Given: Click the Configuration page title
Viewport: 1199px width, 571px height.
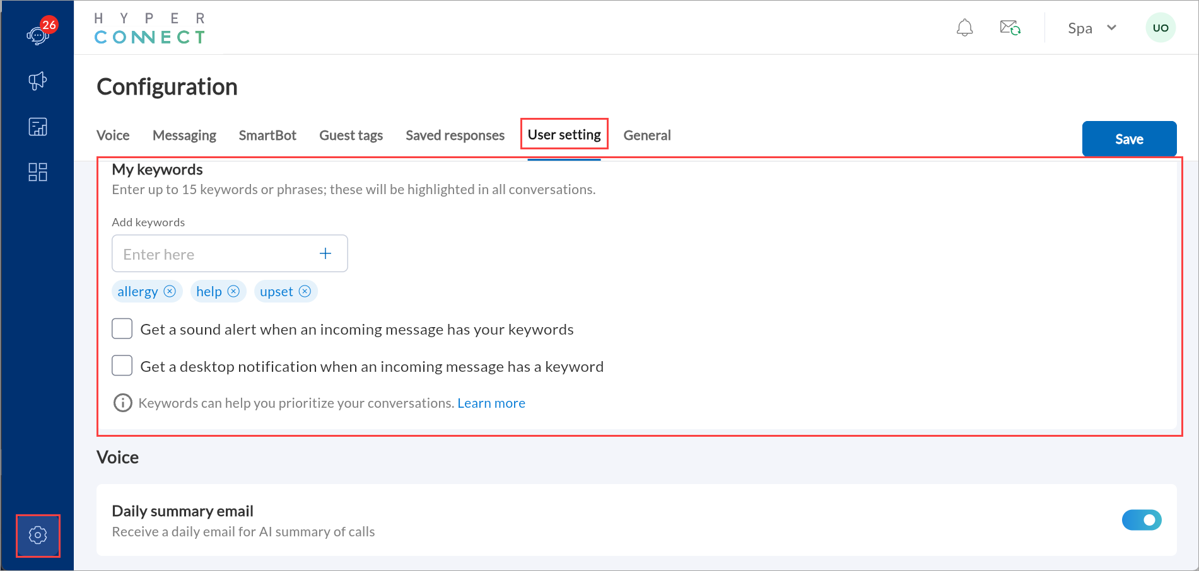Looking at the screenshot, I should [x=167, y=87].
